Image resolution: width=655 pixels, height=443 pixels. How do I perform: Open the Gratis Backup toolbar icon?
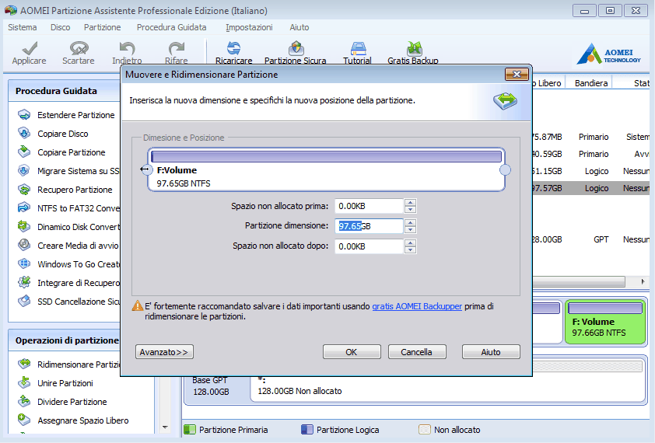[x=414, y=48]
